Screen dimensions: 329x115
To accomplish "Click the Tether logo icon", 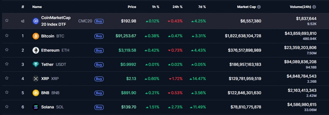I will pos(36,64).
